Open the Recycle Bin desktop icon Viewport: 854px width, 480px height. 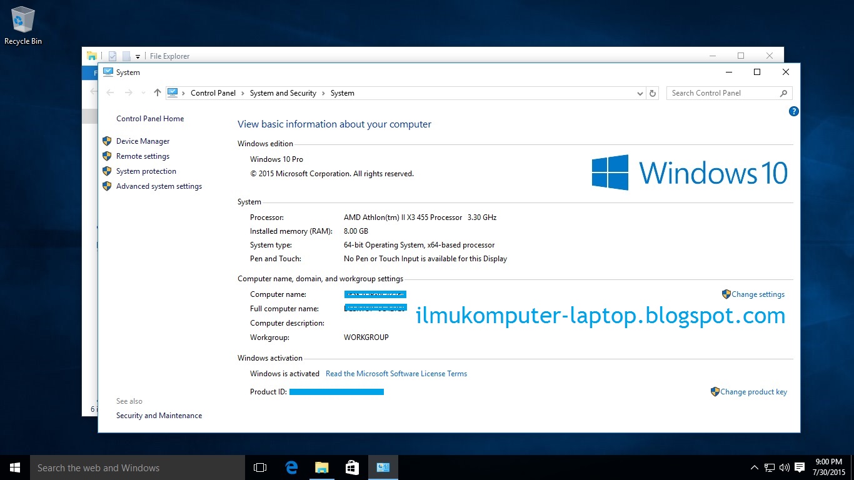click(23, 26)
